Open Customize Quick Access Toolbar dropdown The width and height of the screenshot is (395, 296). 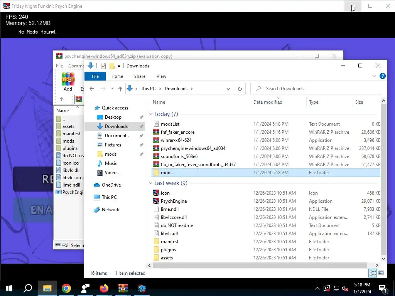click(x=119, y=66)
